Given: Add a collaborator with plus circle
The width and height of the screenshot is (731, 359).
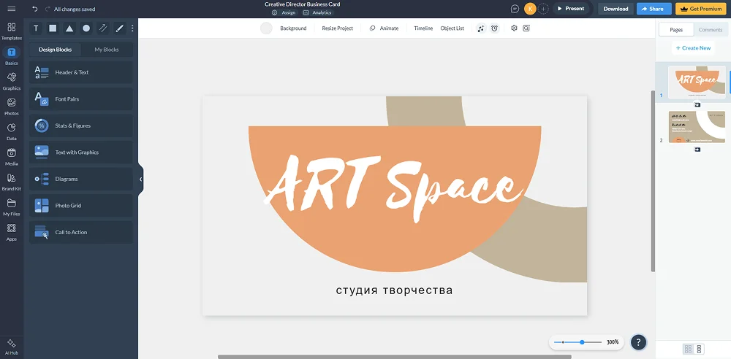Looking at the screenshot, I should (543, 9).
